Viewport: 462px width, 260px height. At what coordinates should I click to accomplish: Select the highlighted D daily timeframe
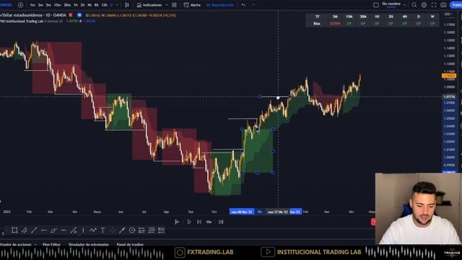[111, 5]
